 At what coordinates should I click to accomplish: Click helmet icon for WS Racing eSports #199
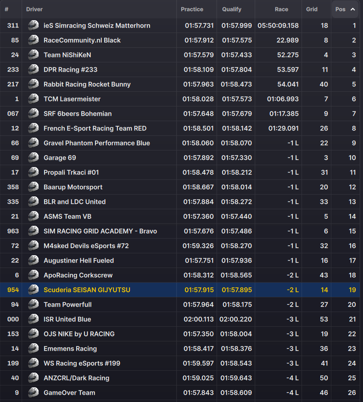pos(34,363)
